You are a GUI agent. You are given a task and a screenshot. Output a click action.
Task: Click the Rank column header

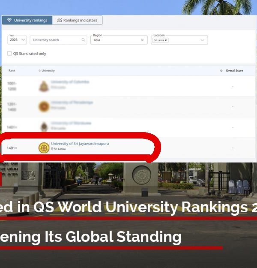coord(12,70)
